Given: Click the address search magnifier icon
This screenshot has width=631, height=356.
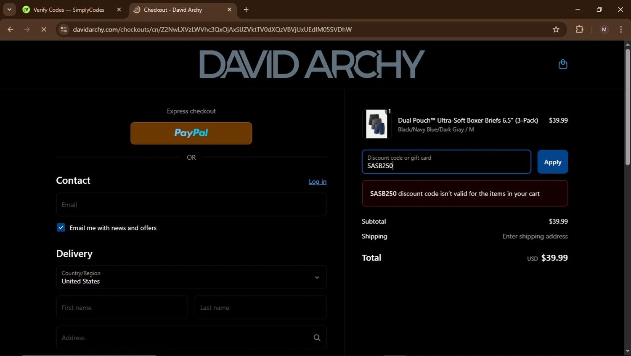Looking at the screenshot, I should tap(317, 338).
